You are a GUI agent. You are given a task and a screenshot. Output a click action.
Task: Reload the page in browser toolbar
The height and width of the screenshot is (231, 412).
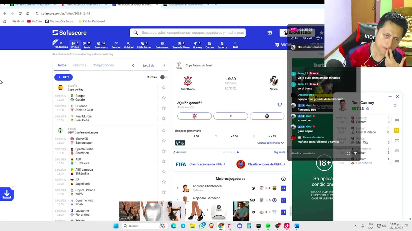(20, 13)
